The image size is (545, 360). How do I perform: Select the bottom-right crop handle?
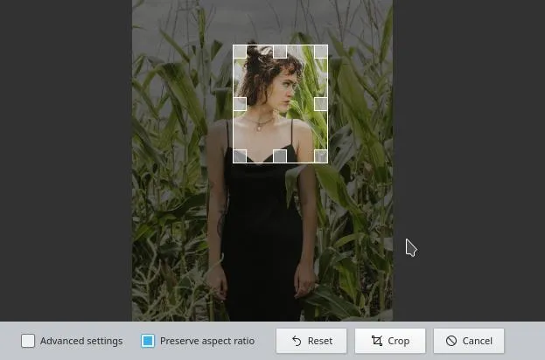(x=321, y=156)
